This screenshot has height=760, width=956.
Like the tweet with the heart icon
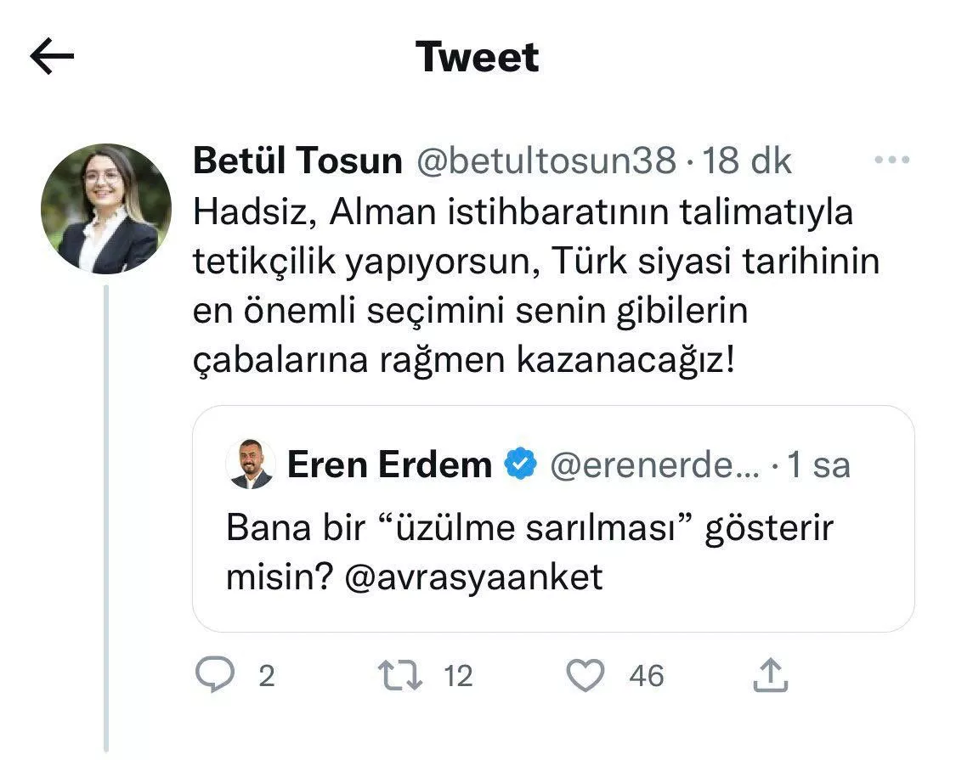[x=585, y=676]
